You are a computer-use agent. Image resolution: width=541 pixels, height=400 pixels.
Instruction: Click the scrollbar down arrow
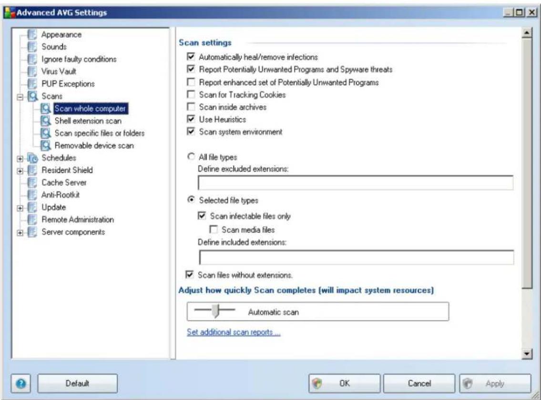pos(527,354)
